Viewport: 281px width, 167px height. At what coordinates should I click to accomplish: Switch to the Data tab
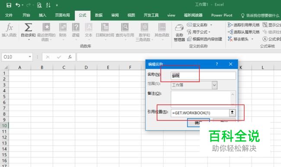point(99,15)
